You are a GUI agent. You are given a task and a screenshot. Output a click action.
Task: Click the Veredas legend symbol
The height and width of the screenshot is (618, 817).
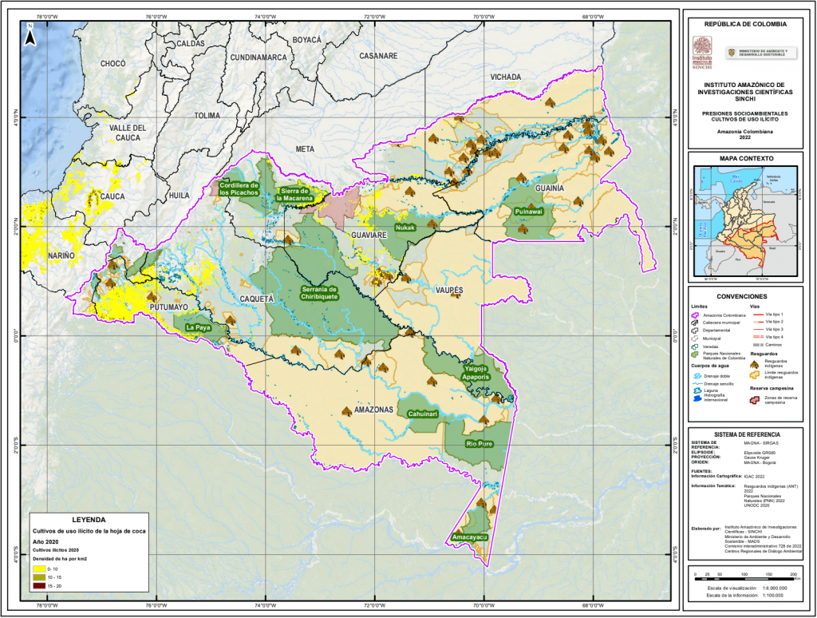click(x=695, y=347)
